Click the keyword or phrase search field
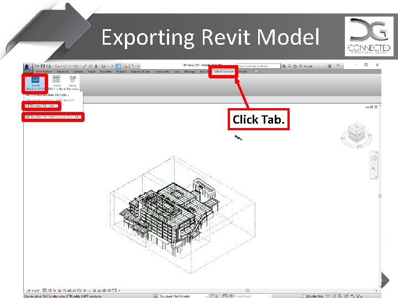Image resolution: width=398 pixels, height=298 pixels. [258, 66]
